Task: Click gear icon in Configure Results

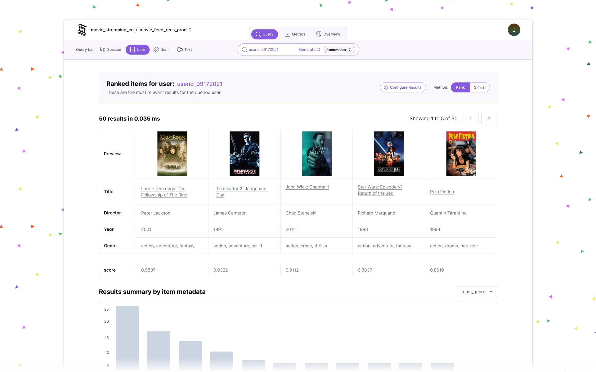Action: coord(386,87)
